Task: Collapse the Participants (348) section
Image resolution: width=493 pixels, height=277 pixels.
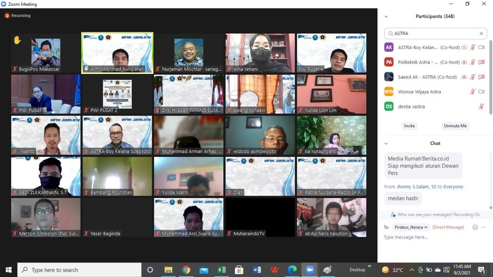Action: click(x=386, y=16)
